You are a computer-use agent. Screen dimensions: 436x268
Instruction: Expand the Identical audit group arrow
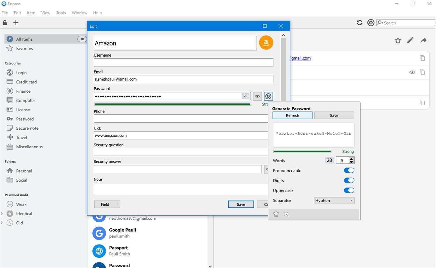coord(2,214)
